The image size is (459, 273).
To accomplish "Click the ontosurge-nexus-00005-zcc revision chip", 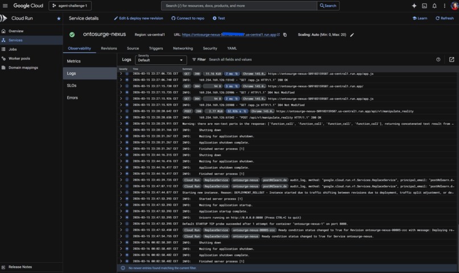I will click(254, 230).
